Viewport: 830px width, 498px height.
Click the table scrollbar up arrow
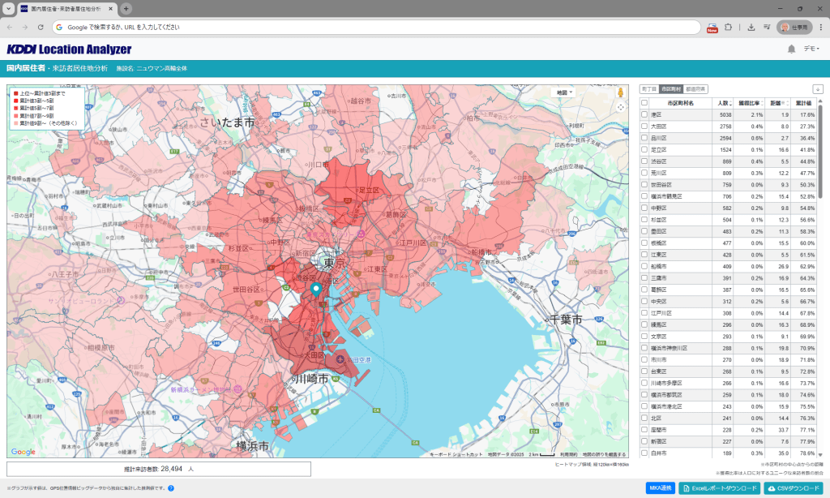click(820, 101)
